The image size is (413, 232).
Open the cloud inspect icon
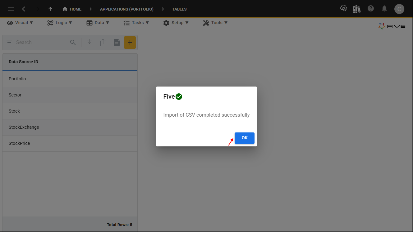344,9
